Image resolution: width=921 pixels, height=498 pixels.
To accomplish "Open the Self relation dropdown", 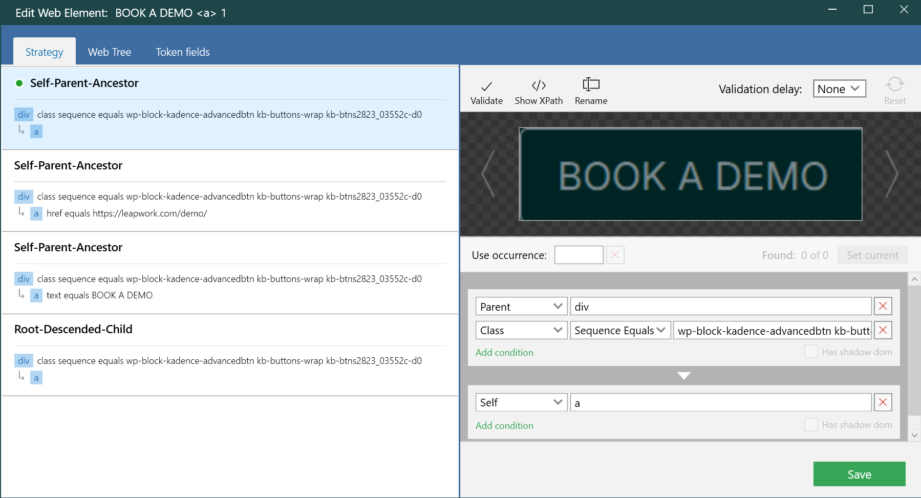I will (521, 402).
